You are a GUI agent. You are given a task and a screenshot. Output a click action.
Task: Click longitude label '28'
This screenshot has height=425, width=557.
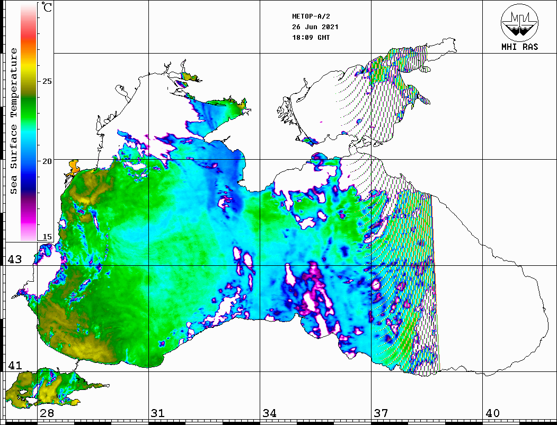[x=47, y=413]
